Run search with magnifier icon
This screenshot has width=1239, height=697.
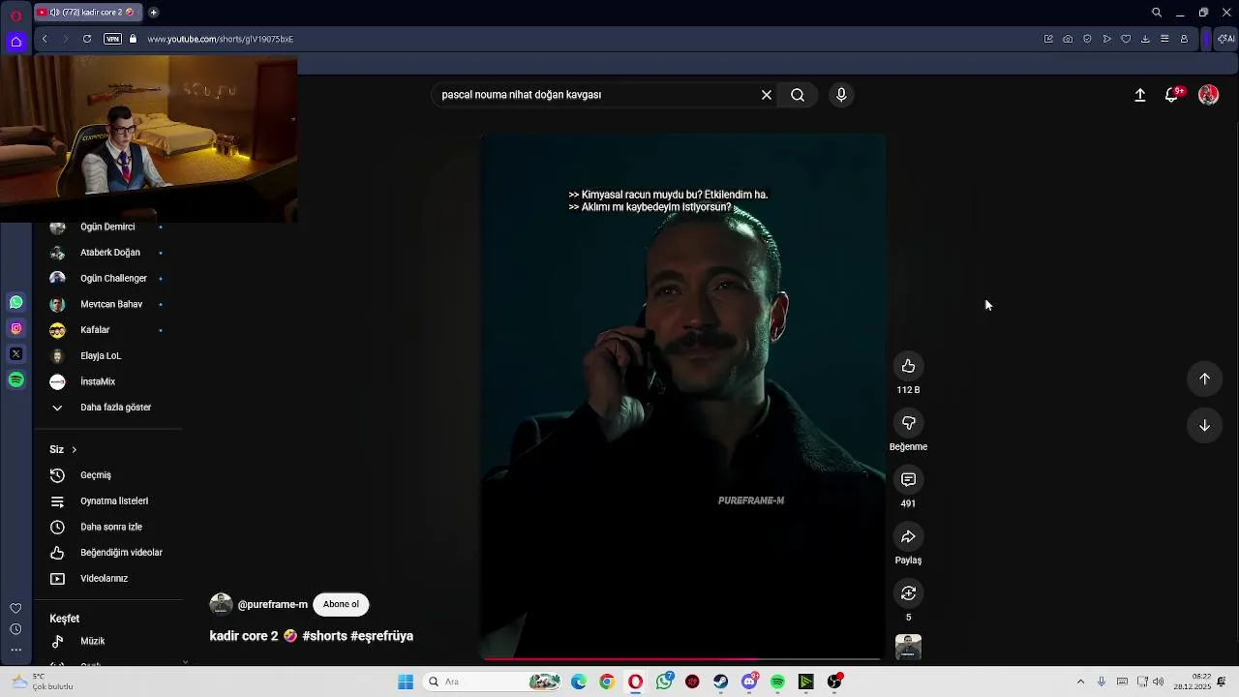pyautogui.click(x=798, y=95)
